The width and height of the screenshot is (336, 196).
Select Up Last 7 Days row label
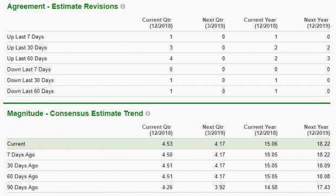[25, 37]
